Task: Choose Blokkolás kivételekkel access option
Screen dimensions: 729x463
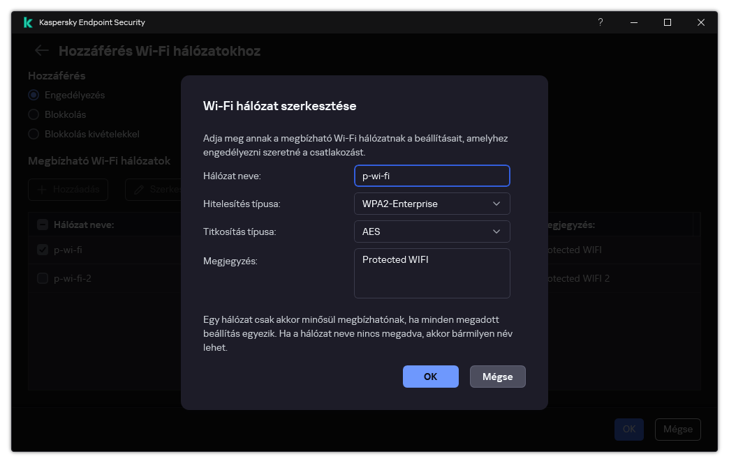Action: (x=33, y=134)
